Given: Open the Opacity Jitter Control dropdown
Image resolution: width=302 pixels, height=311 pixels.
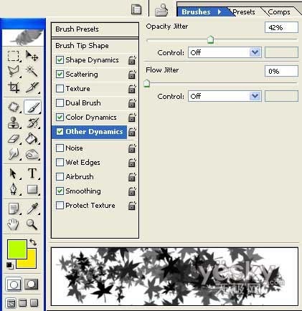Looking at the screenshot, I should [255, 52].
